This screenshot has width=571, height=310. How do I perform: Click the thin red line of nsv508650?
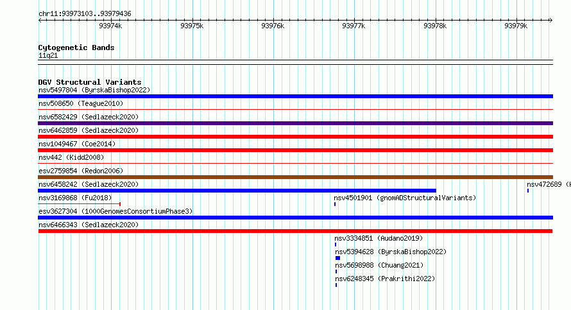295,109
